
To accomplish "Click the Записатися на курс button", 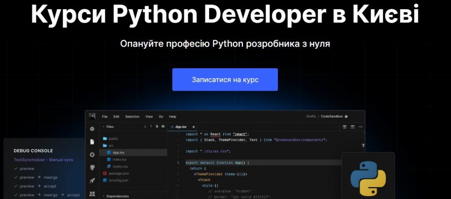I will pyautogui.click(x=225, y=80).
